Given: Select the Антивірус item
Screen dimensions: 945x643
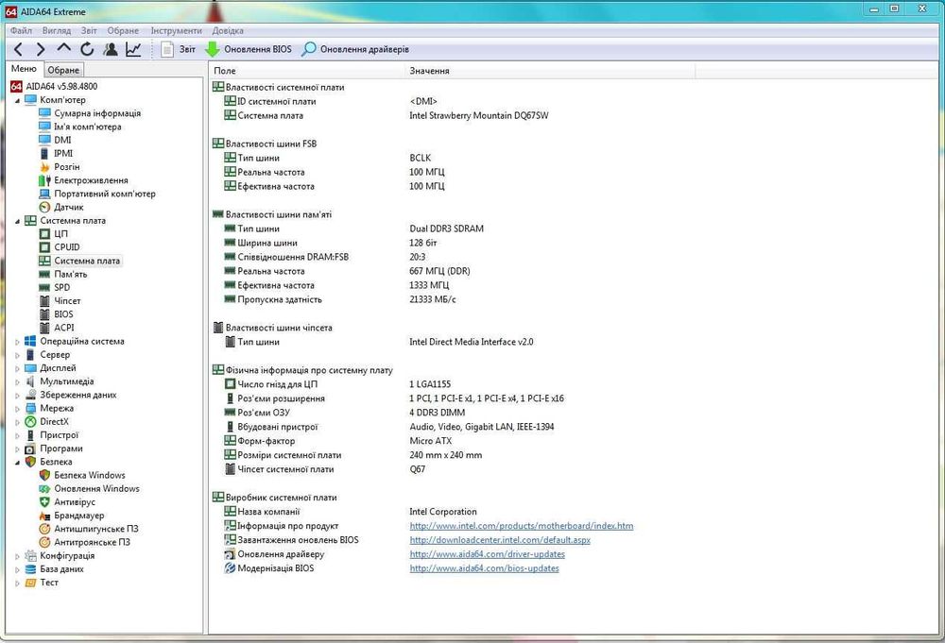Looking at the screenshot, I should tap(67, 502).
